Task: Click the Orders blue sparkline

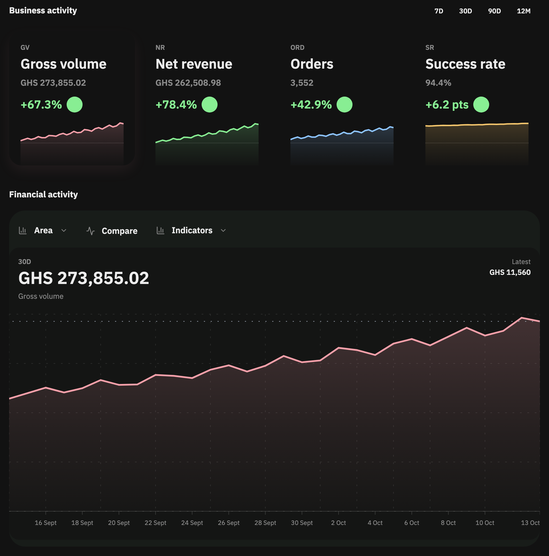Action: click(342, 145)
